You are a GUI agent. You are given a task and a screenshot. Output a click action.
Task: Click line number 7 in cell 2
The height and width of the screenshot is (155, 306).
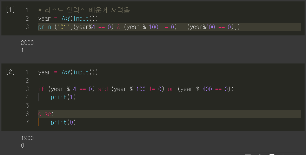[x=27, y=122]
